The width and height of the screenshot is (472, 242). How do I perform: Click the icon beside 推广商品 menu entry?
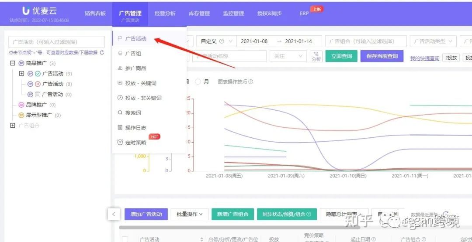click(x=120, y=68)
